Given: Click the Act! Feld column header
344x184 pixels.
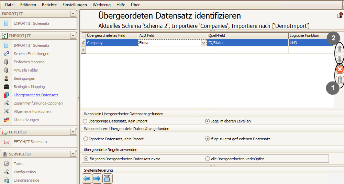Looking at the screenshot, I should (x=173, y=35).
